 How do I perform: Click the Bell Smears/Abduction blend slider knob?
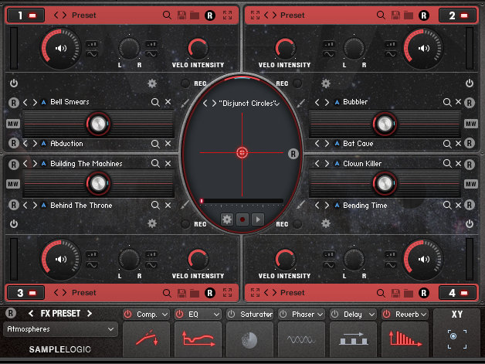tap(98, 124)
